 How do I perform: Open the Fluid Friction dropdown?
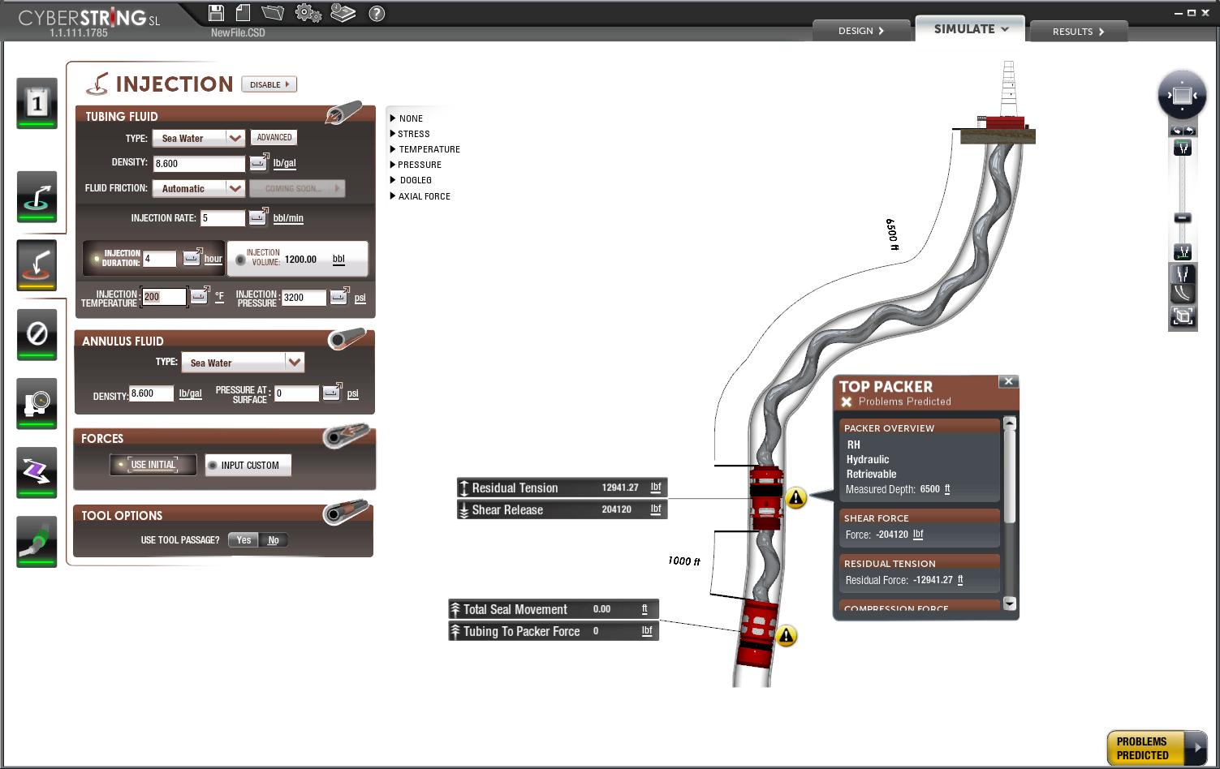click(x=235, y=189)
